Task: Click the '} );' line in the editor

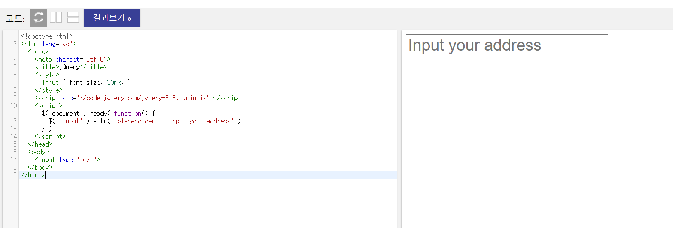Action: 49,129
